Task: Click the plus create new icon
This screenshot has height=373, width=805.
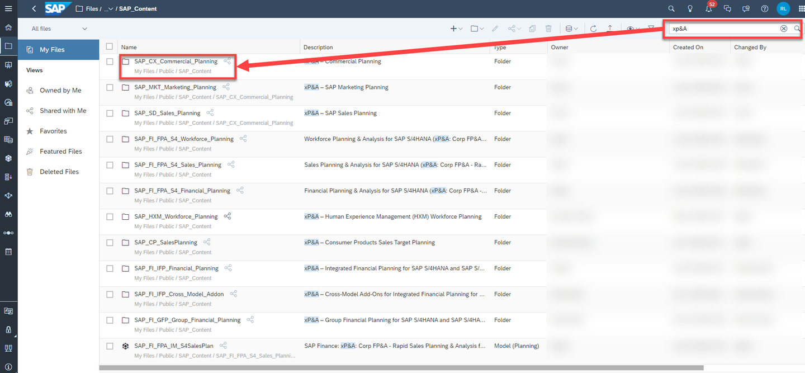Action: [x=453, y=29]
